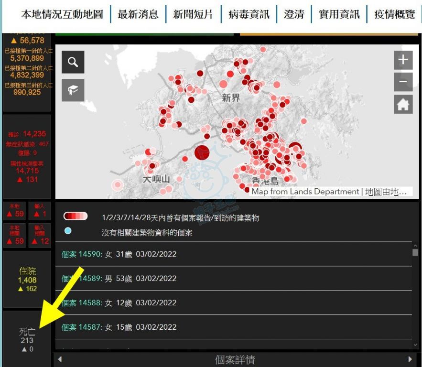Go to next panel with right arrow
422x367 pixels.
(x=410, y=359)
